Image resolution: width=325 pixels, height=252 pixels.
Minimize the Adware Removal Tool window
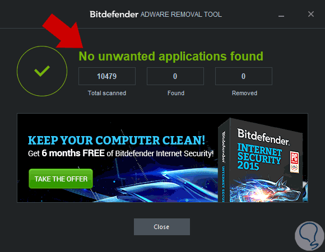[281, 16]
